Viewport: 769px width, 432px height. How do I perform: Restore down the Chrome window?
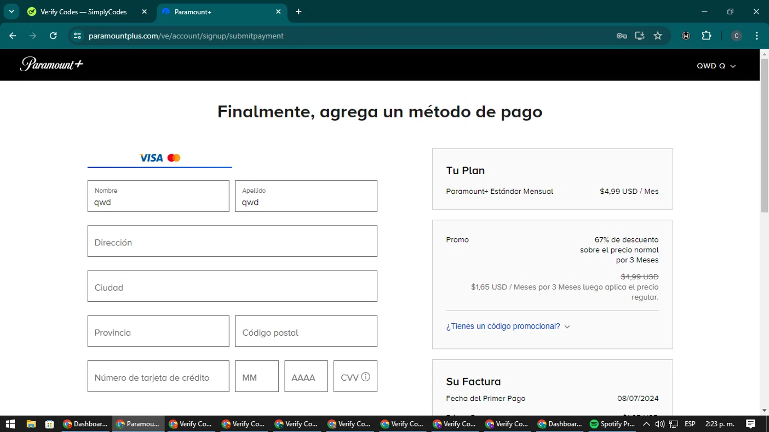click(x=730, y=11)
